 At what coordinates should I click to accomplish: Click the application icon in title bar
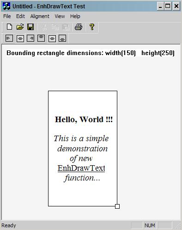[6, 6]
